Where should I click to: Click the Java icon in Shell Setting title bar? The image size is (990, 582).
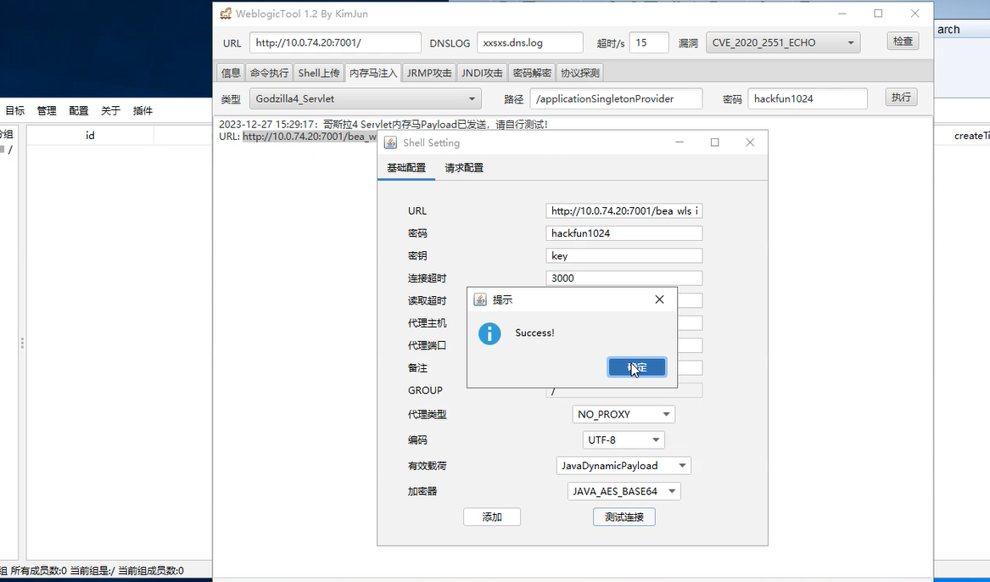(391, 143)
